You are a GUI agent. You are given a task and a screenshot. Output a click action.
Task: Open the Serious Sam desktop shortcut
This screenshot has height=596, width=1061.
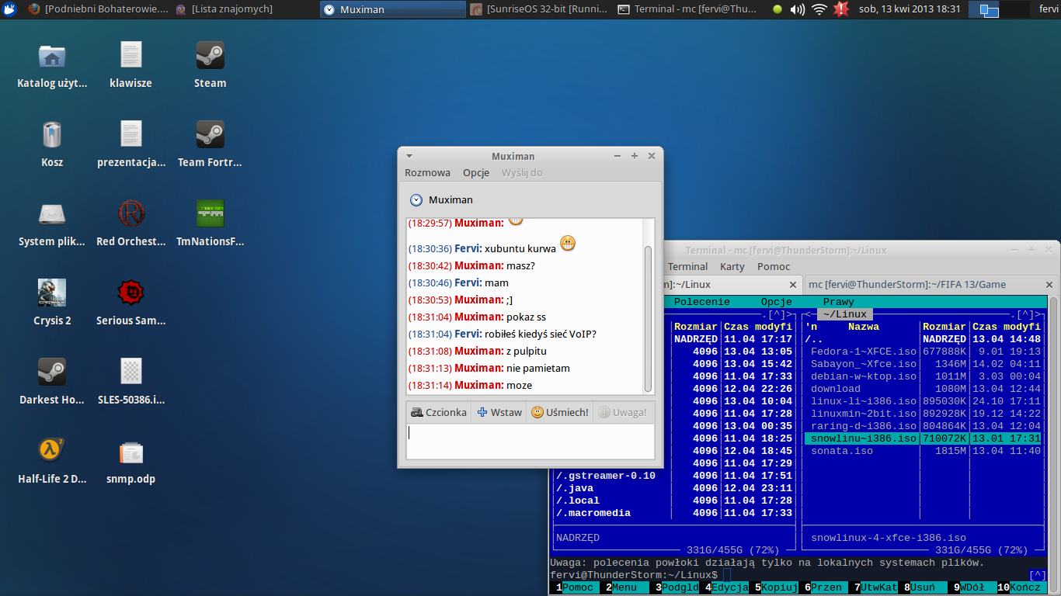pyautogui.click(x=130, y=294)
